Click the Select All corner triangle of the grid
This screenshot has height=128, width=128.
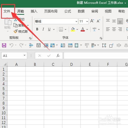coord(5,64)
